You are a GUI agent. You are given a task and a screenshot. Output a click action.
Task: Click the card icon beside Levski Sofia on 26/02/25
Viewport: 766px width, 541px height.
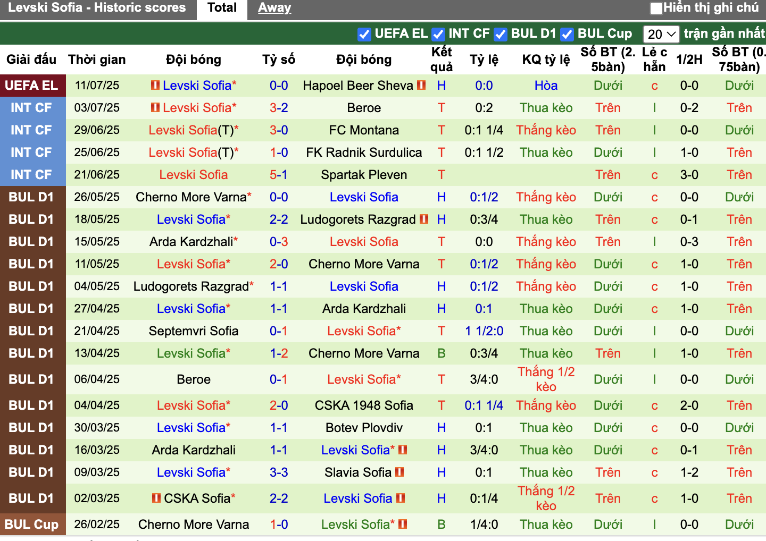coord(403,524)
